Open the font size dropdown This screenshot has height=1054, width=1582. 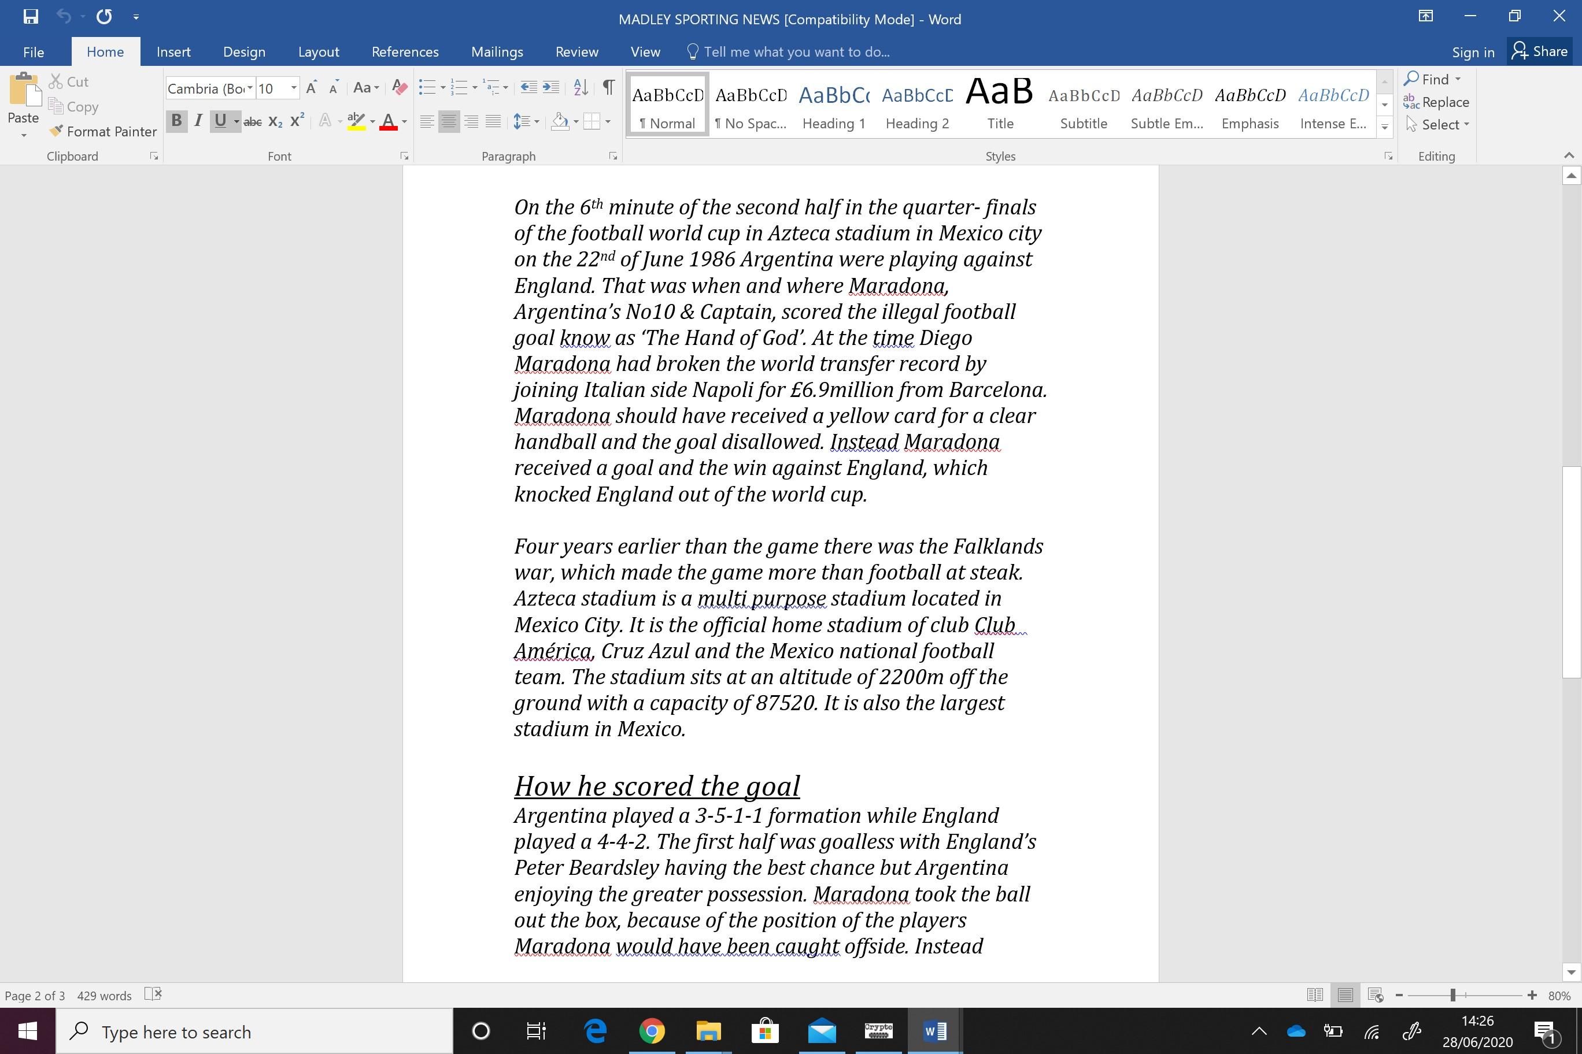pyautogui.click(x=293, y=88)
